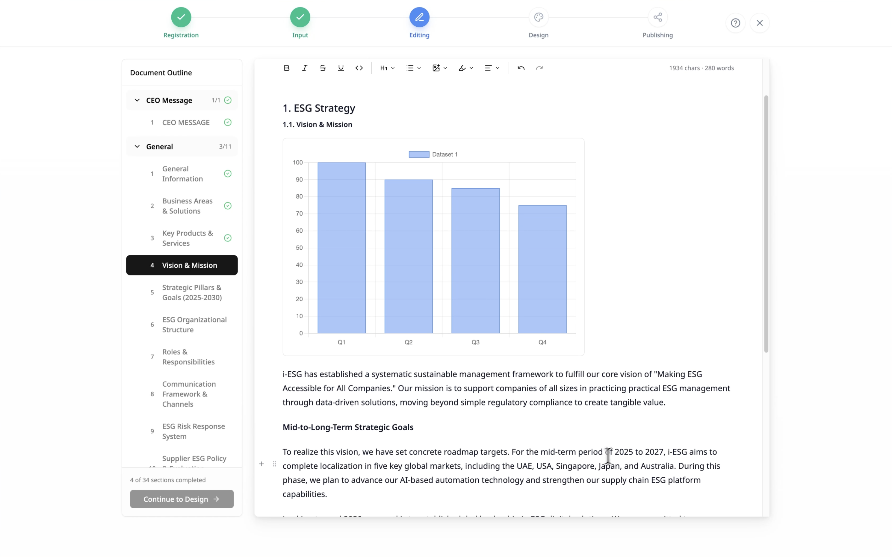Open Roles & Responsibilities section
This screenshot has width=892, height=557.
(x=182, y=357)
